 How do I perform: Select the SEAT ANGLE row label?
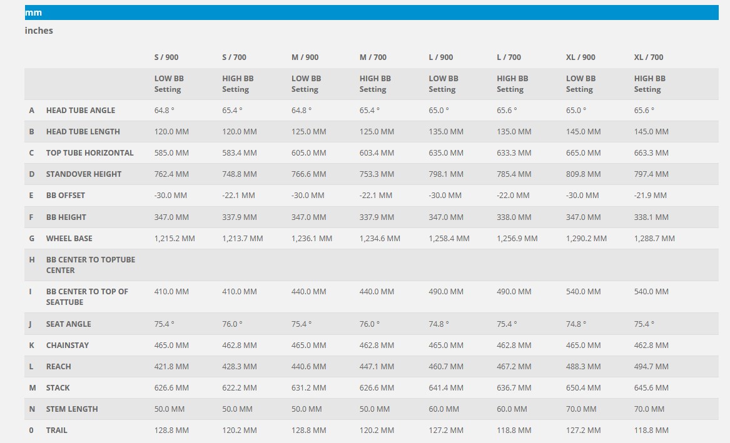pyautogui.click(x=69, y=324)
